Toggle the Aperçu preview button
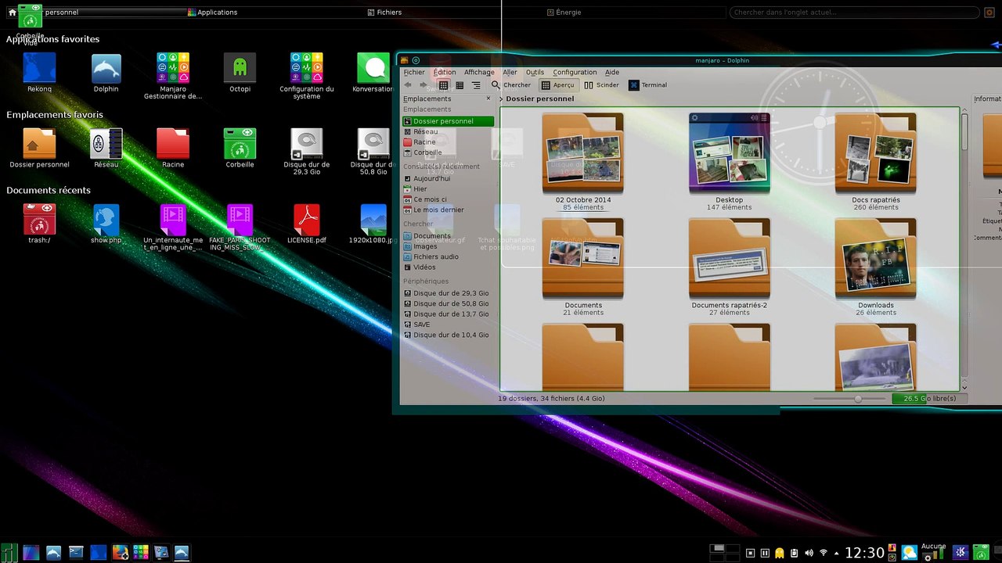This screenshot has height=563, width=1002. (x=558, y=85)
